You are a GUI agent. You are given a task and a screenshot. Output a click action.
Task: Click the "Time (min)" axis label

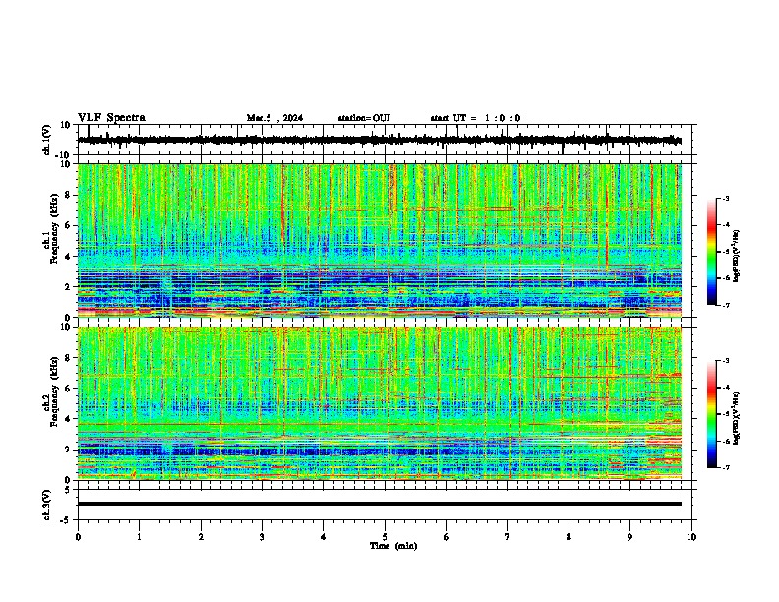coord(393,546)
